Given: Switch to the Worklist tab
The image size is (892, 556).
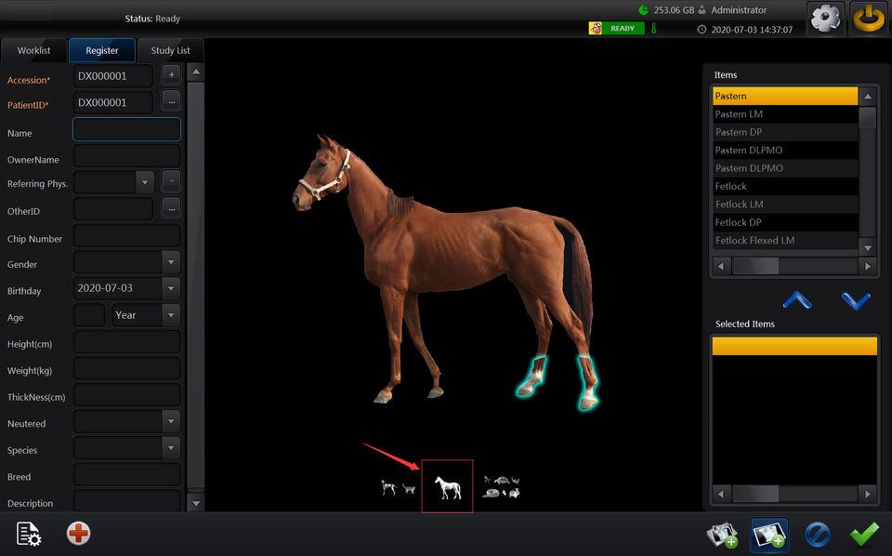Looking at the screenshot, I should (x=34, y=50).
